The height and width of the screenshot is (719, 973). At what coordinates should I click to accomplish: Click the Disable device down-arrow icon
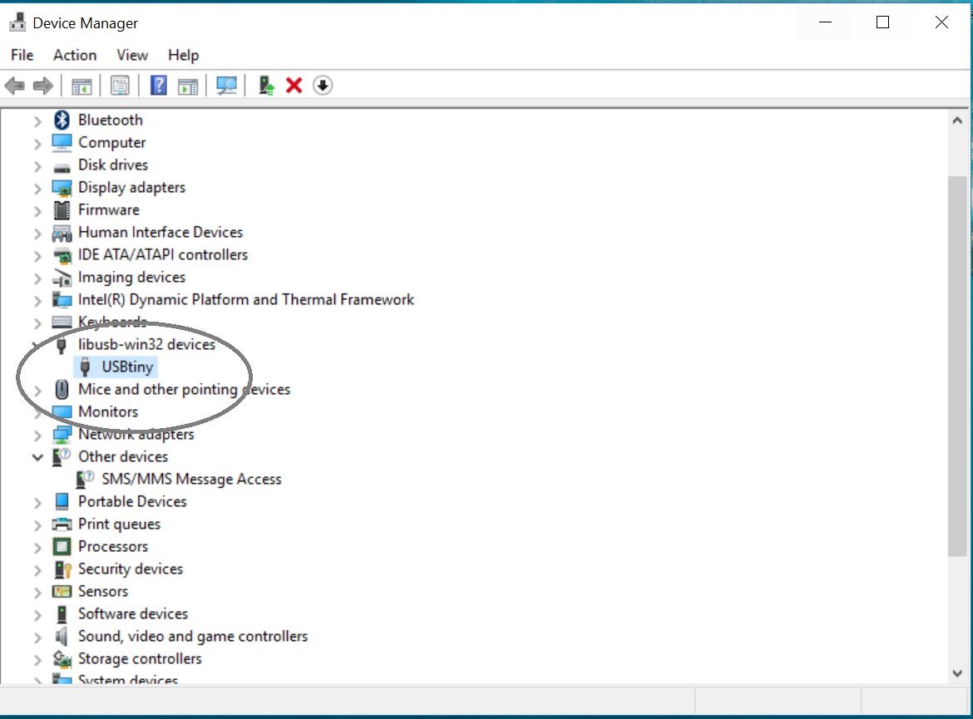[x=323, y=86]
